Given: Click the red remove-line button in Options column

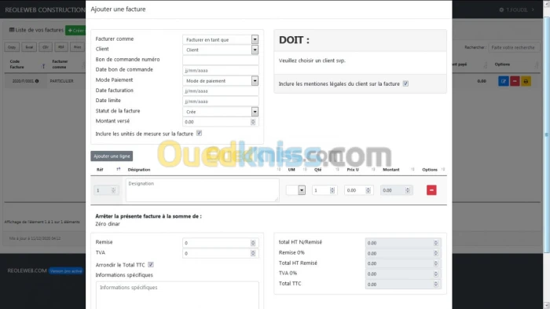Looking at the screenshot, I should (431, 190).
